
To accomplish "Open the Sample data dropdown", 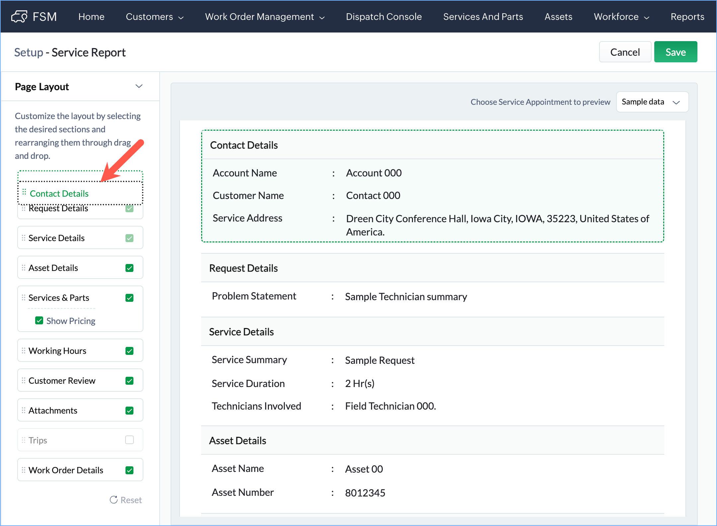I will (652, 102).
